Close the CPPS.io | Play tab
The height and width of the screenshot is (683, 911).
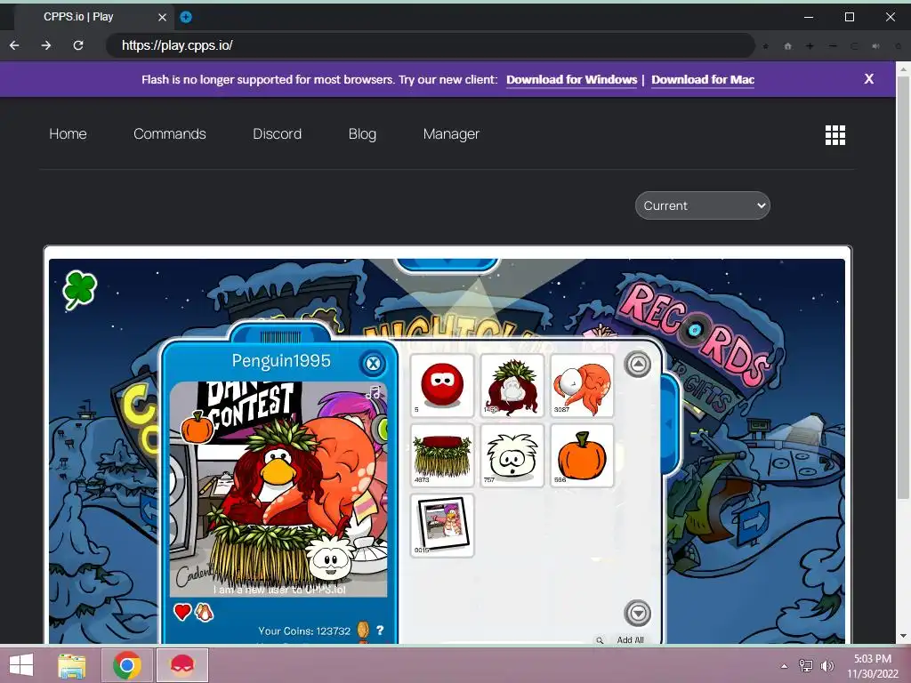point(162,17)
